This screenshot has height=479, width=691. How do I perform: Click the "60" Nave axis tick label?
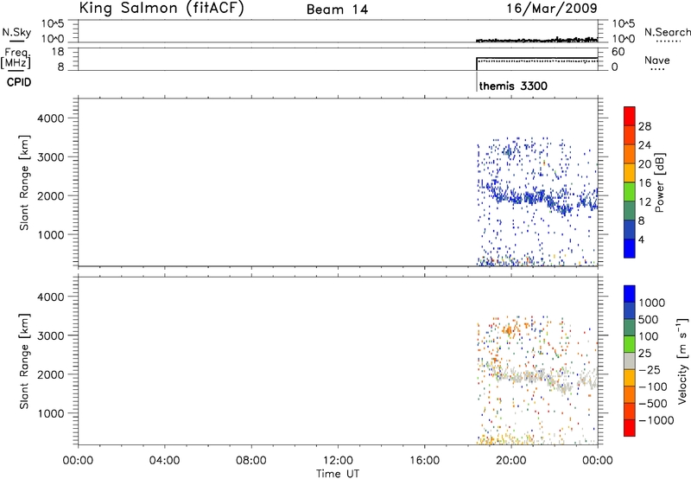tap(618, 52)
